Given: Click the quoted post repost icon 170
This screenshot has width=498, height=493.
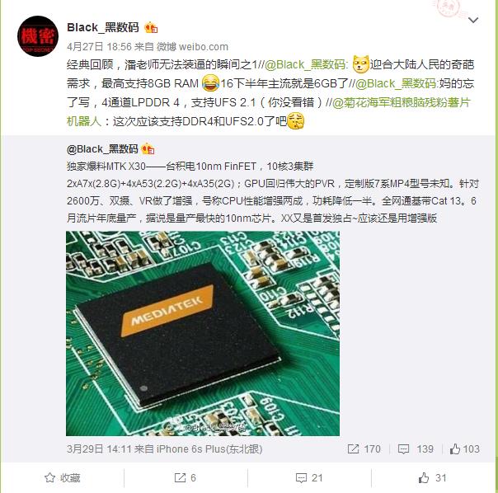Looking at the screenshot, I should click(364, 448).
